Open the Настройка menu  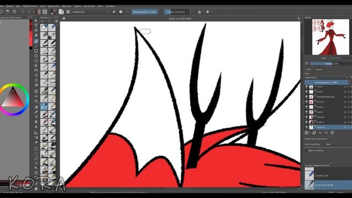click(89, 6)
